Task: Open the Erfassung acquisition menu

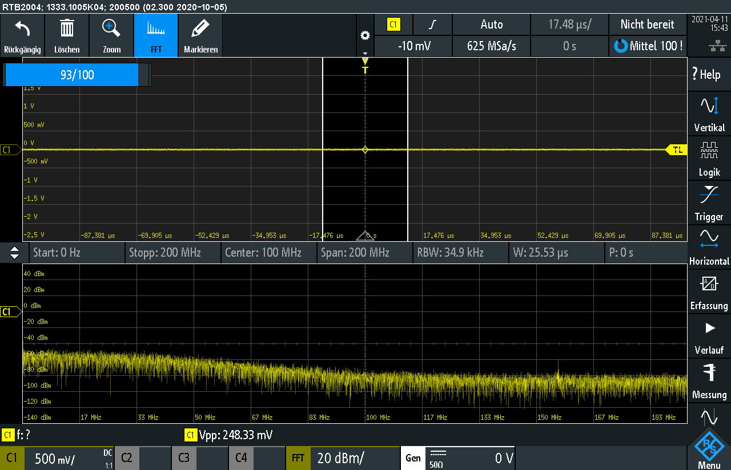Action: point(709,291)
